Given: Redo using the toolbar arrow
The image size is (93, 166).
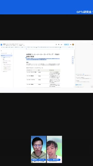Looking at the screenshot, I should click(5, 47).
